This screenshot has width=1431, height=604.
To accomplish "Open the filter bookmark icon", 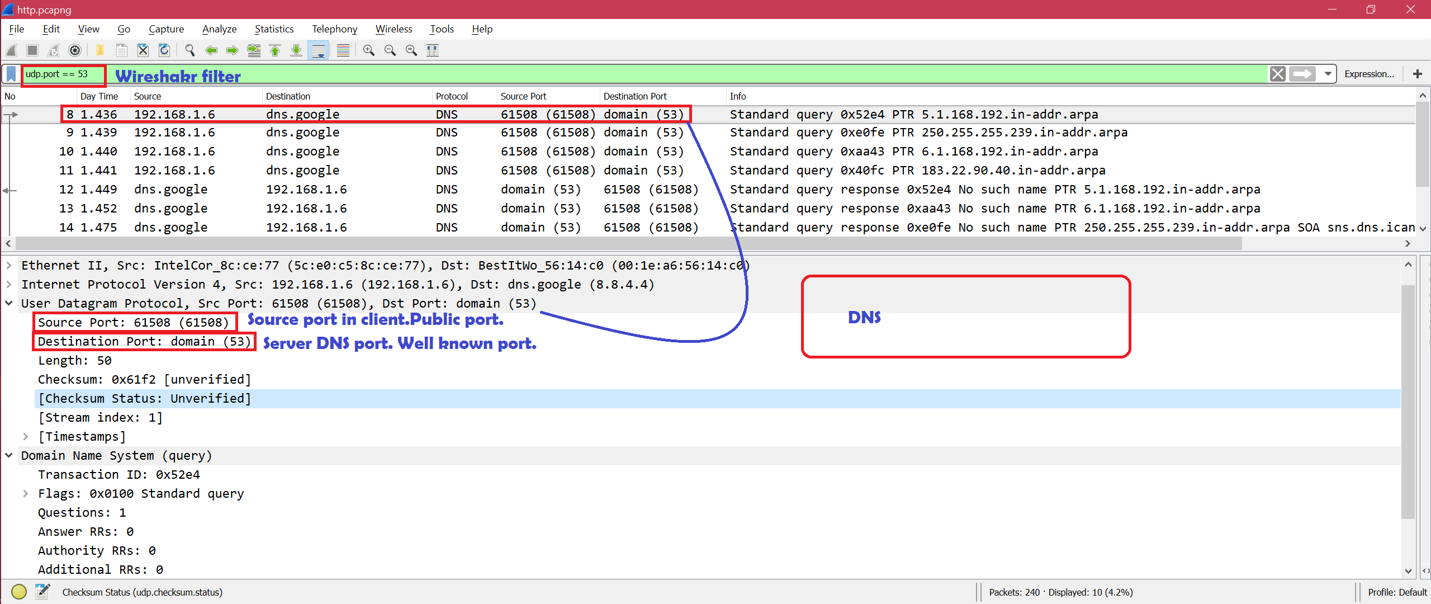I will tap(11, 74).
